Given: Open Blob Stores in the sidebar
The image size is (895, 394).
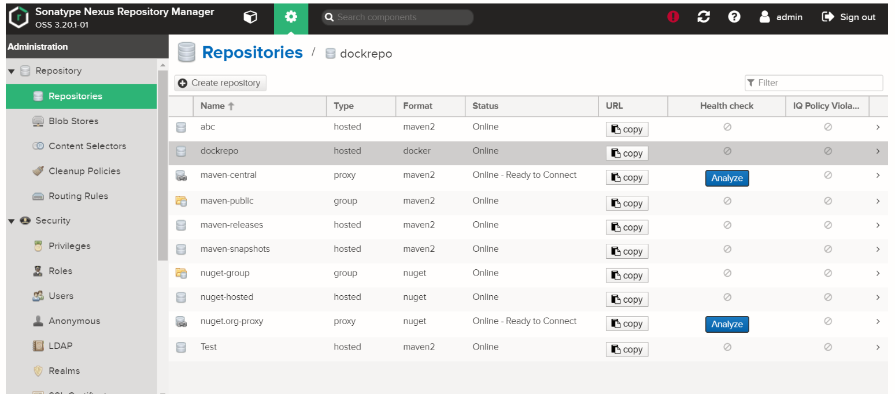Looking at the screenshot, I should pos(73,121).
